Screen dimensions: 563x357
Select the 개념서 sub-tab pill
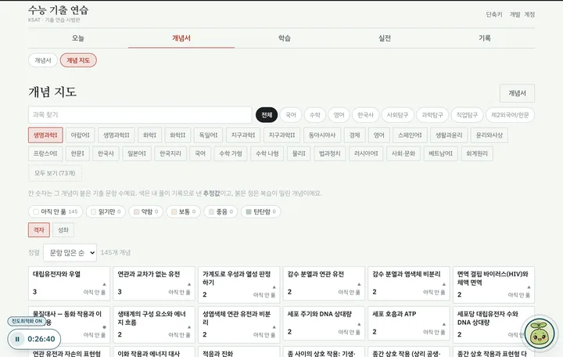click(x=43, y=60)
